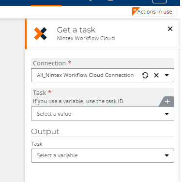The image size is (183, 182).
Task: Click the outlined button in top bar
Action: (x=159, y=1)
